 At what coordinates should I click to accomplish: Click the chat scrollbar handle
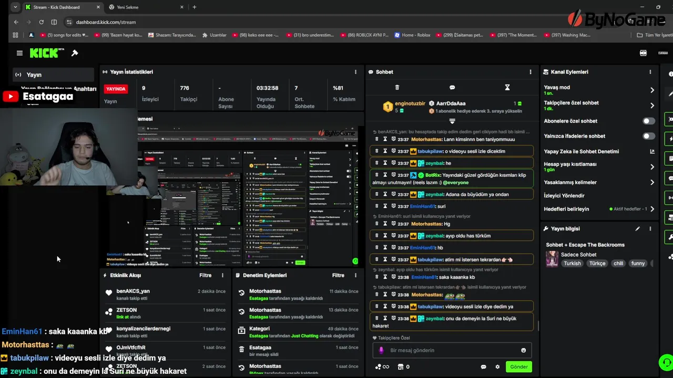click(538, 325)
